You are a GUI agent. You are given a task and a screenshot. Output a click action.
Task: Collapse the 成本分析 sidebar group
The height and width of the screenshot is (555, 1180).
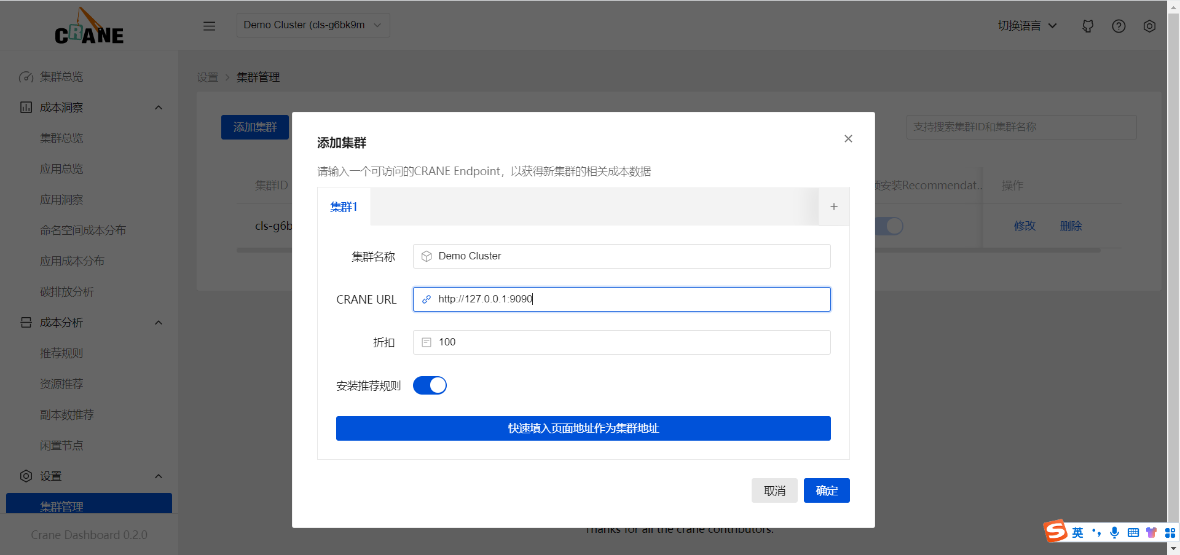(159, 323)
